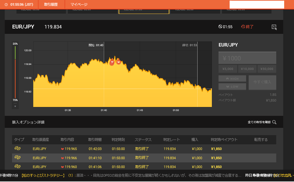The width and height of the screenshot is (294, 182).
Task: Click the clock icon next to JST time
Action: point(6,5)
